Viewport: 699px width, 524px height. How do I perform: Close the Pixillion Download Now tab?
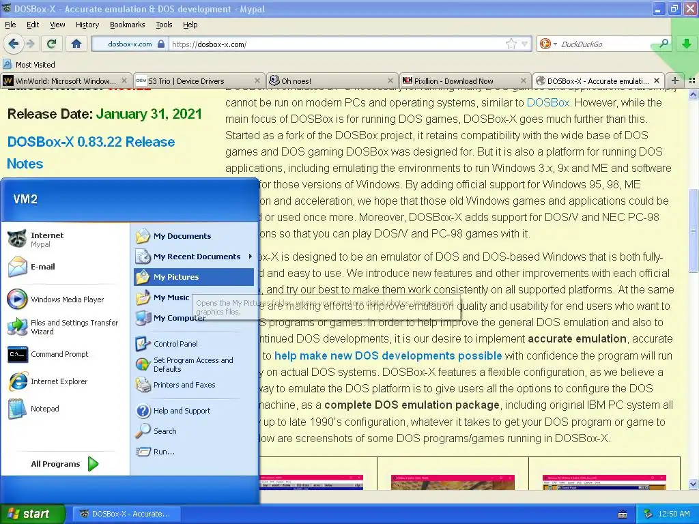[524, 81]
